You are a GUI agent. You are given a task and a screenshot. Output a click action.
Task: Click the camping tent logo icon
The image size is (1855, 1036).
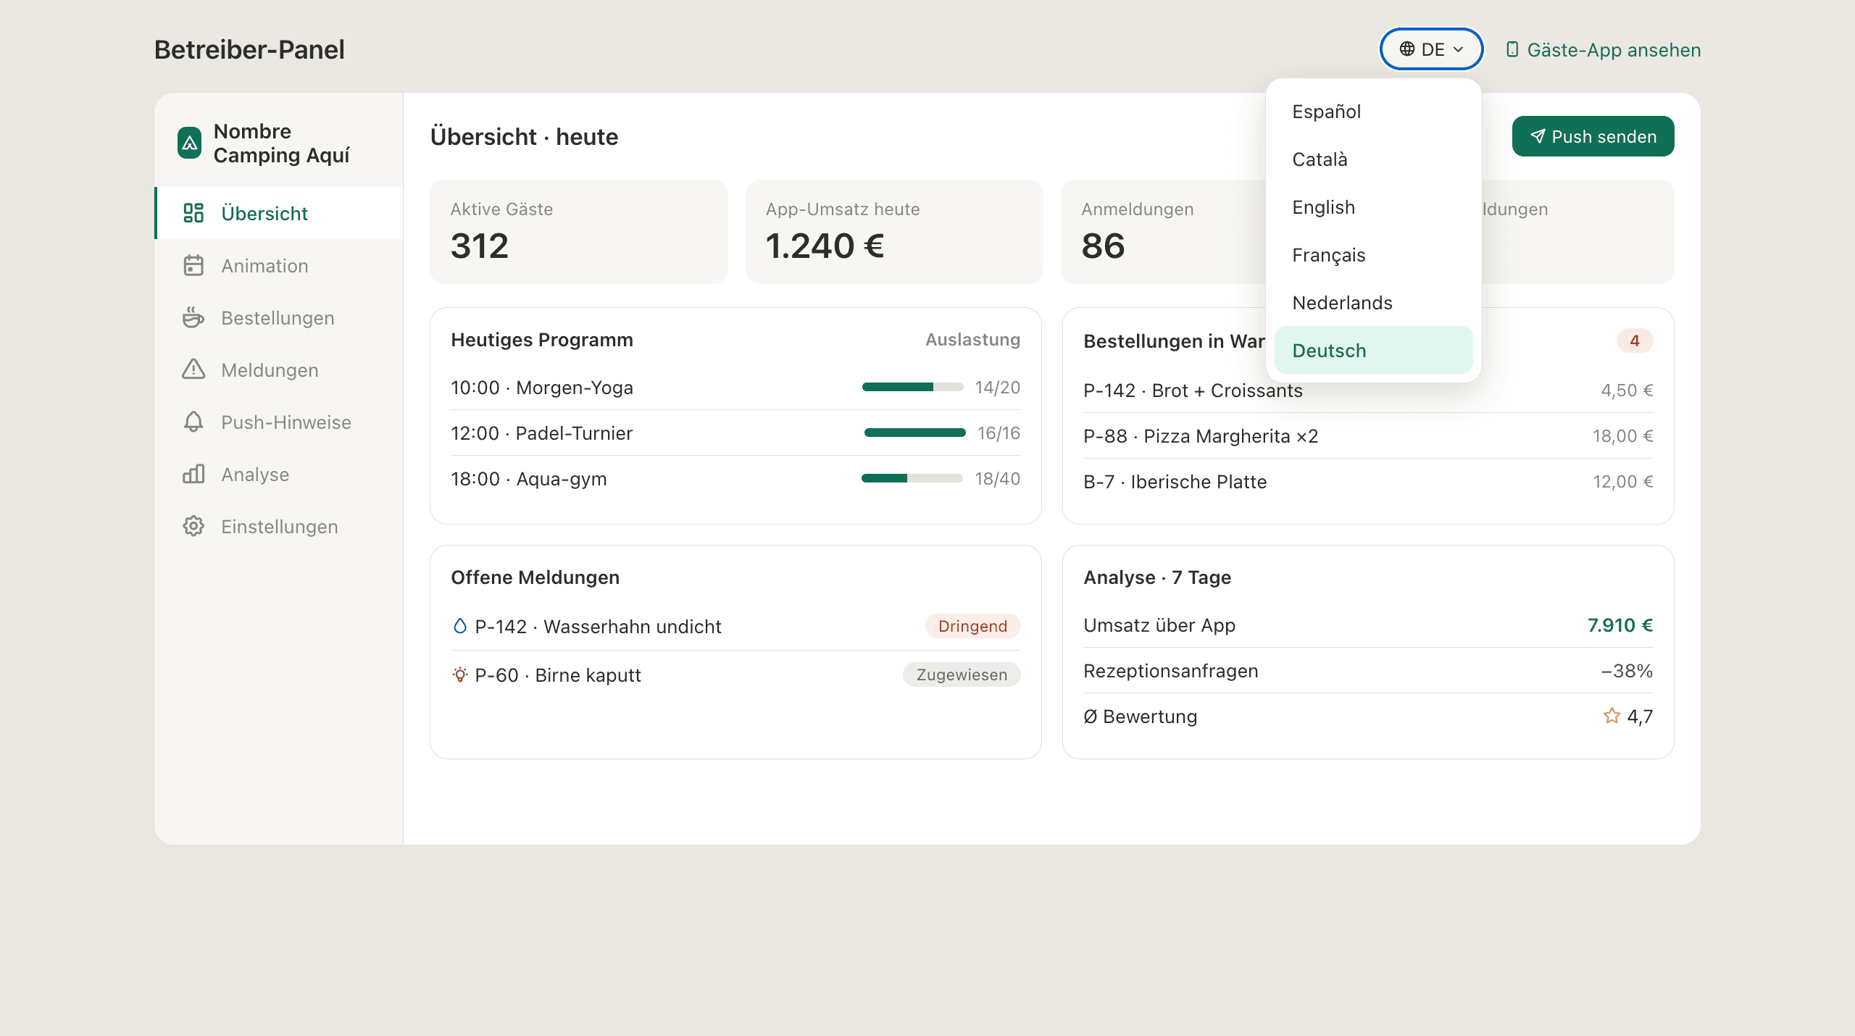(190, 143)
